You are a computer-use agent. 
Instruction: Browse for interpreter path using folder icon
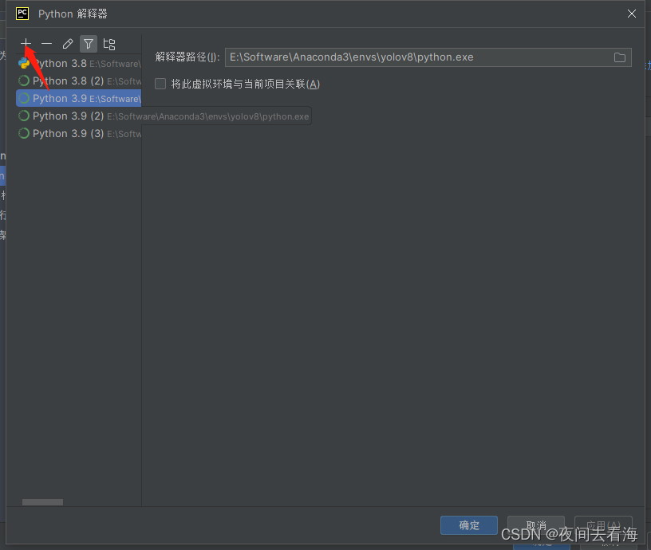pos(619,57)
